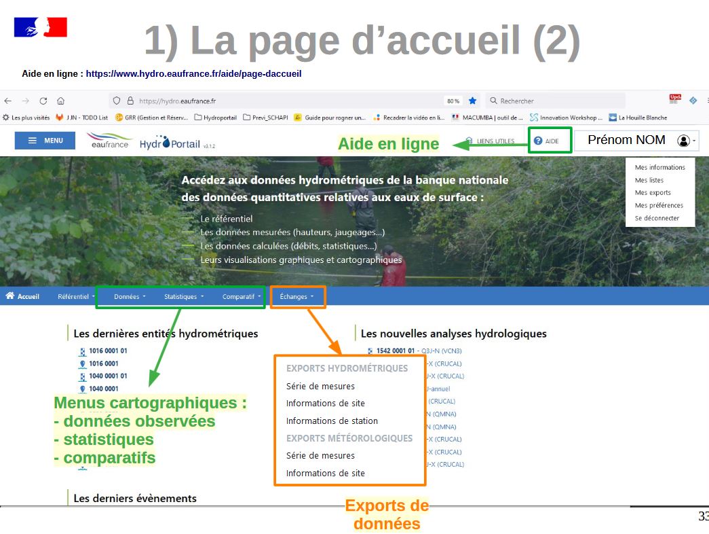709x534 pixels.
Task: Click the site pin icon beside 1040 0001
Action: pos(82,389)
